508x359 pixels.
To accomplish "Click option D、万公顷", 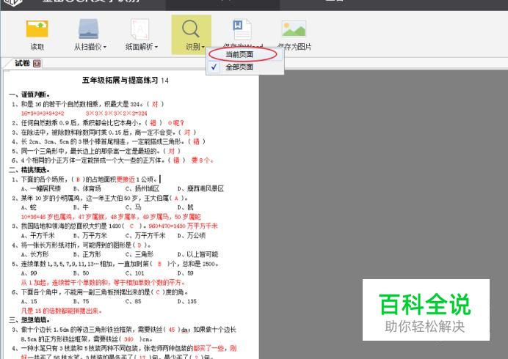I will [x=191, y=235].
